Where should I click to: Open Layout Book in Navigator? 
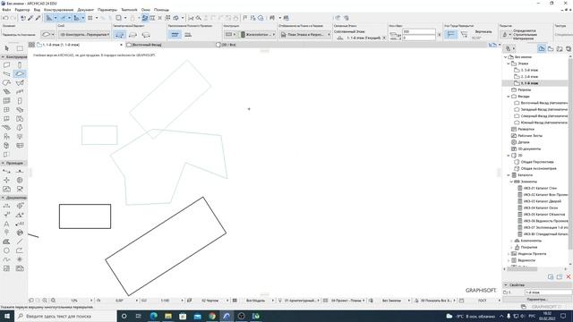pos(560,48)
